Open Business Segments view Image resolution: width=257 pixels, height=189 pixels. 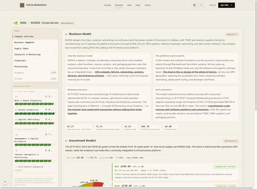point(35,42)
